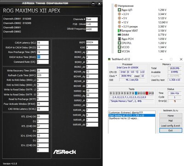
Task: Click the Home button in TestMem5
Action: pos(171,116)
